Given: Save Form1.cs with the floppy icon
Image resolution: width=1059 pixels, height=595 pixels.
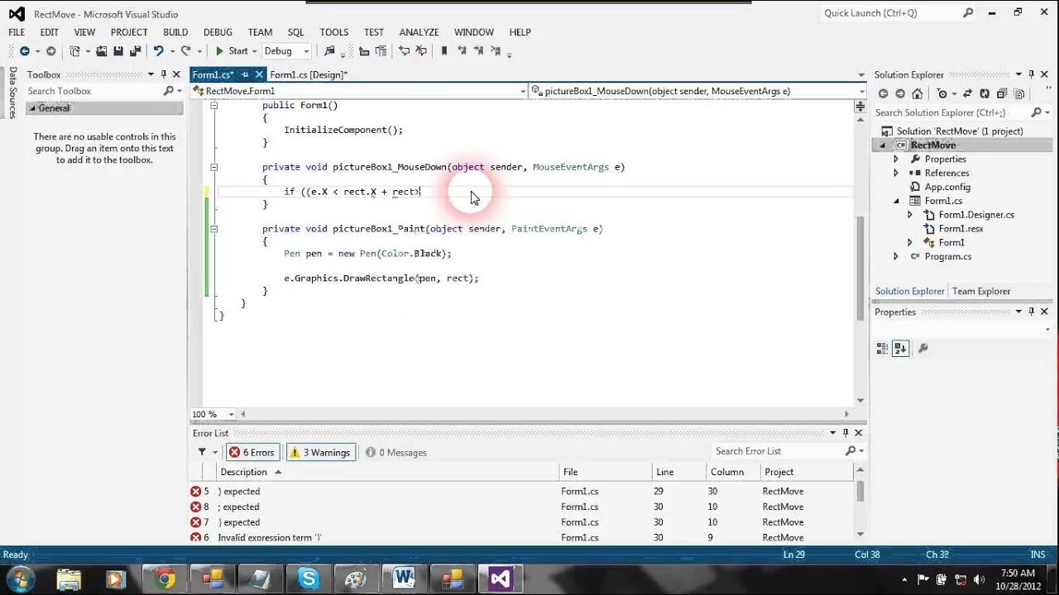Looking at the screenshot, I should [x=118, y=51].
